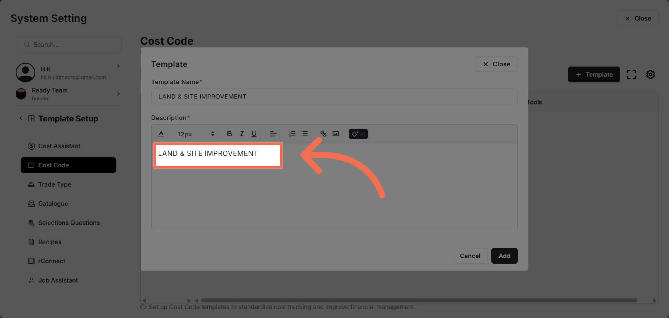Open text alignment options
669x318 pixels.
point(273,134)
